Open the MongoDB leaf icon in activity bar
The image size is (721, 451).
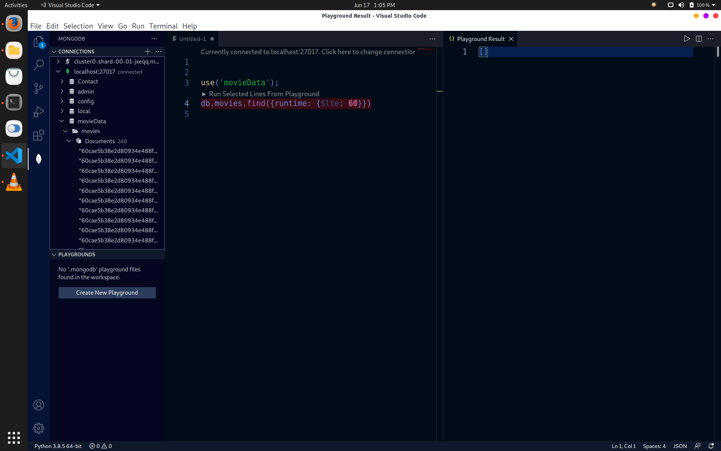(39, 159)
